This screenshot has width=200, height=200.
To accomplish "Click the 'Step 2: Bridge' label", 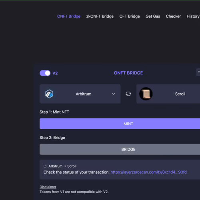I will point(52,138).
